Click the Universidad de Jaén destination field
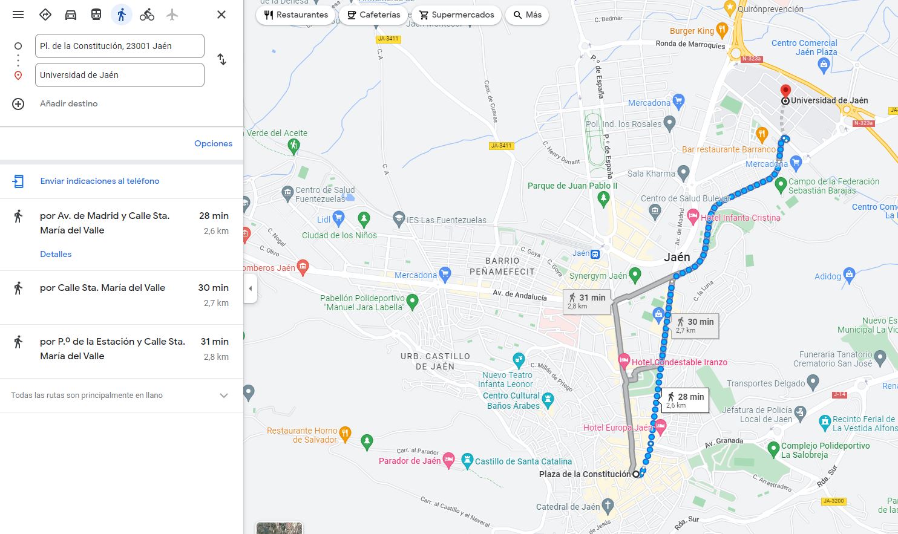The image size is (898, 534). click(120, 75)
